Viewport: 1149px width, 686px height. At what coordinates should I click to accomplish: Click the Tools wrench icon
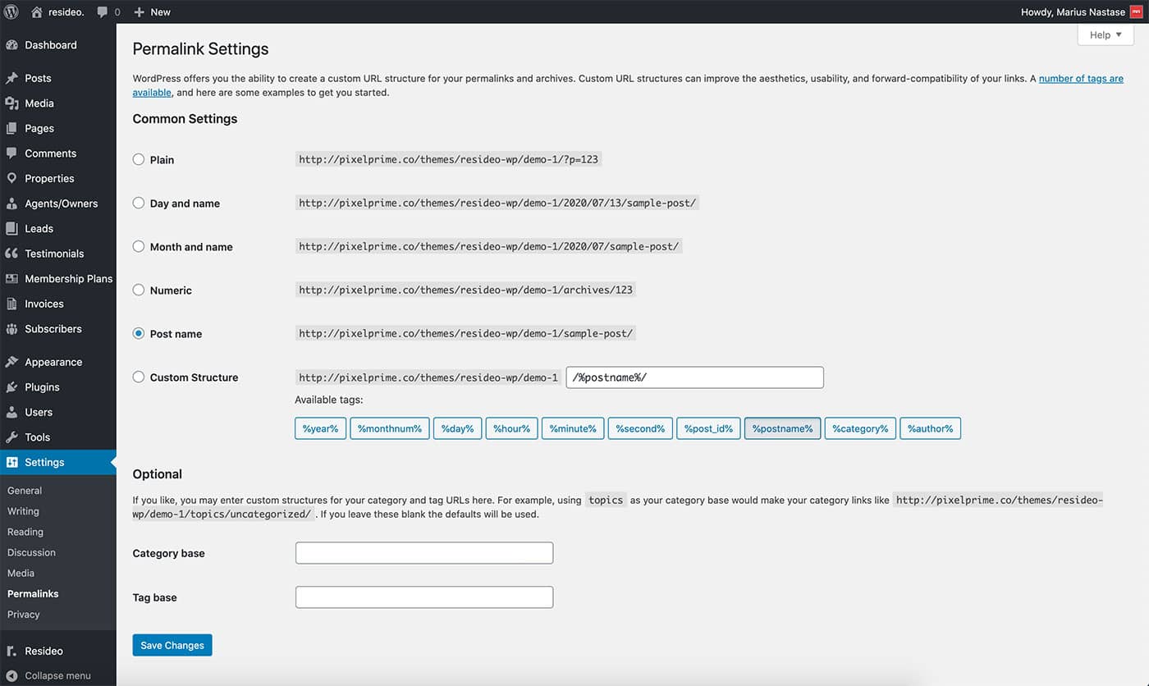click(x=11, y=437)
